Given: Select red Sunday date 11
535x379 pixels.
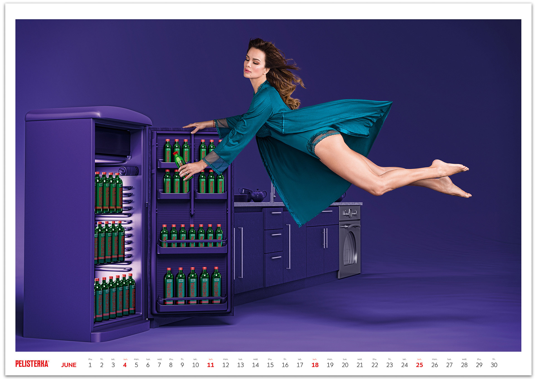Looking at the screenshot, I should (x=210, y=365).
